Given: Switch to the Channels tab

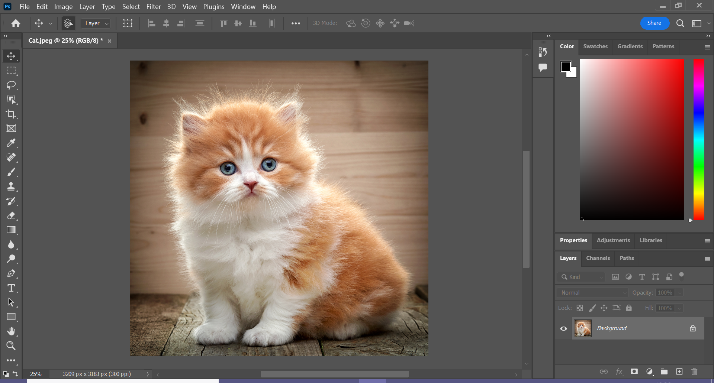Looking at the screenshot, I should point(598,258).
